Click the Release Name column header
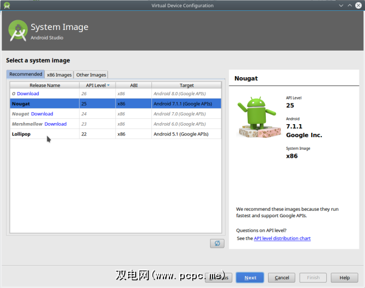The width and height of the screenshot is (365, 288). pyautogui.click(x=45, y=85)
